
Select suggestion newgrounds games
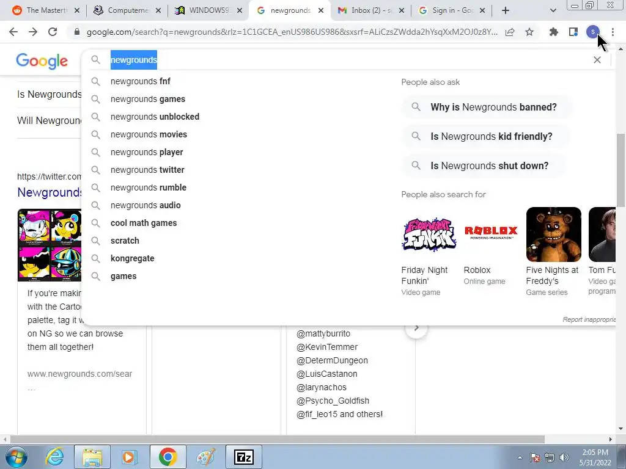click(148, 99)
